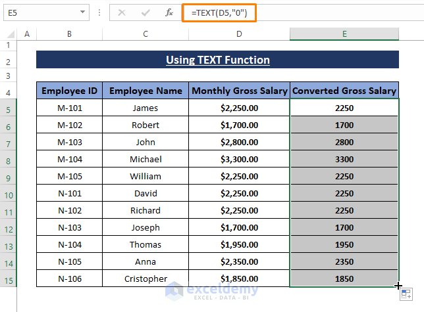Click the formula bar TEXT formula

223,12
